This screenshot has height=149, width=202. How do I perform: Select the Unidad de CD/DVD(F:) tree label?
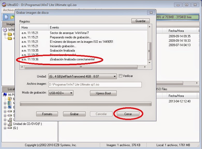click(x=27, y=124)
